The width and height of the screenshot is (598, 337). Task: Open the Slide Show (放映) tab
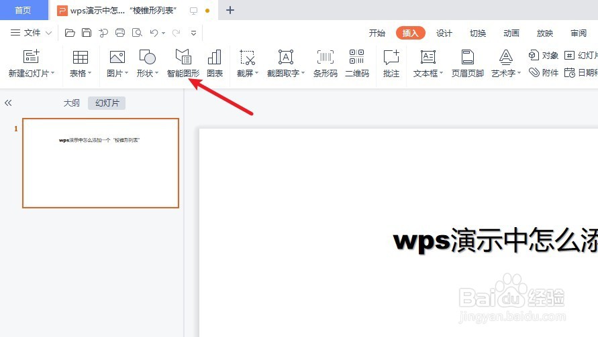[x=544, y=33]
